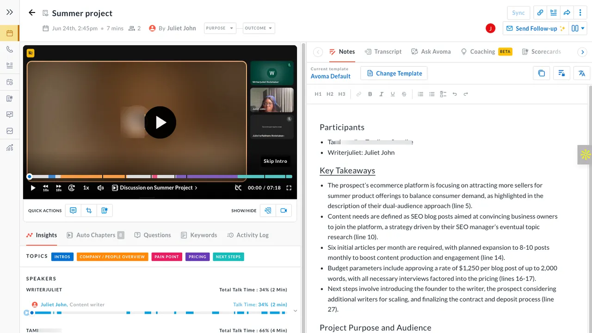Skip forward 10 seconds in the player
The height and width of the screenshot is (333, 592).
59,188
